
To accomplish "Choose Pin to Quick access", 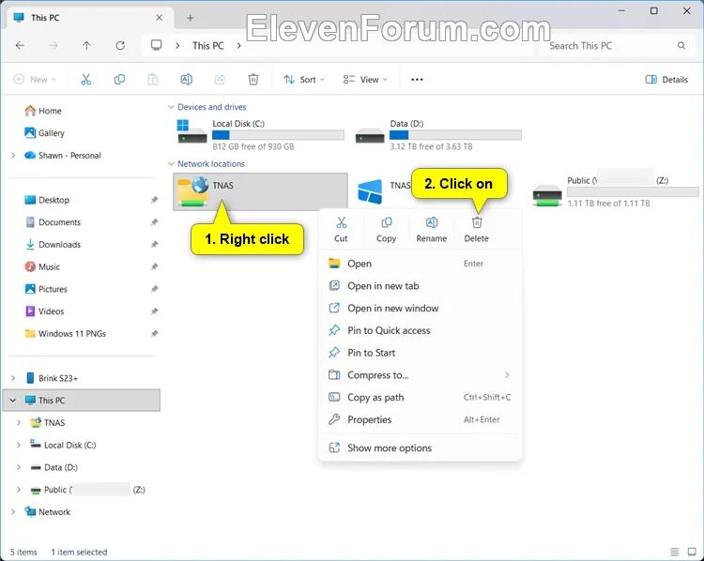I will click(421, 330).
